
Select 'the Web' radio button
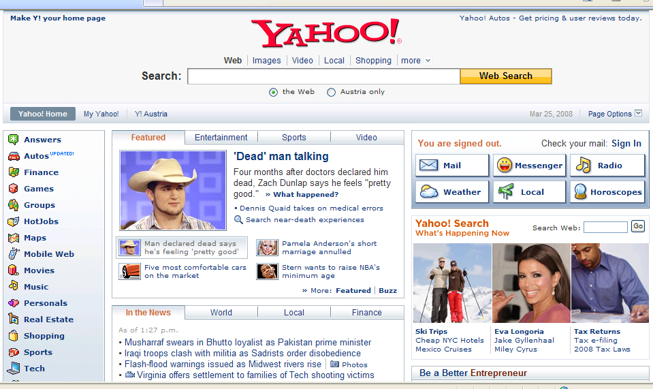273,92
